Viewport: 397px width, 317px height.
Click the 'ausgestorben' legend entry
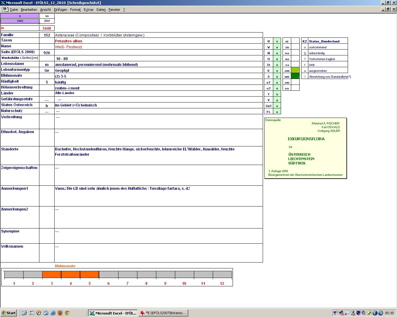pos(328,71)
